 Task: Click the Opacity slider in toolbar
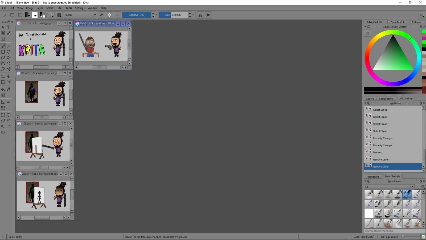[x=137, y=15]
